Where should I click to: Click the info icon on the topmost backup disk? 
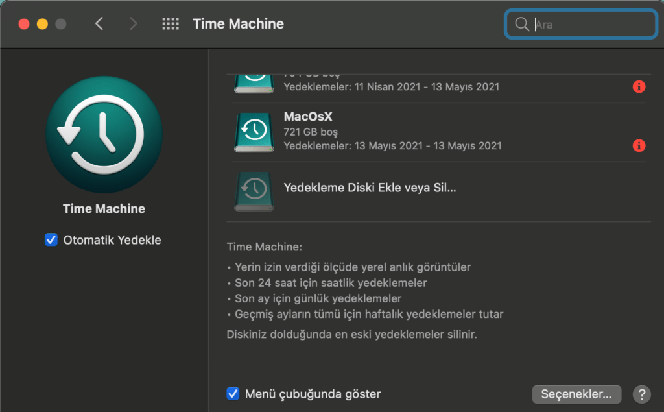[639, 87]
